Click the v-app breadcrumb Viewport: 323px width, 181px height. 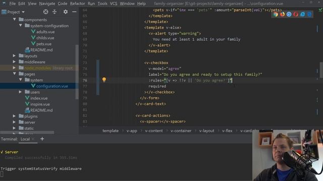coord(132,131)
